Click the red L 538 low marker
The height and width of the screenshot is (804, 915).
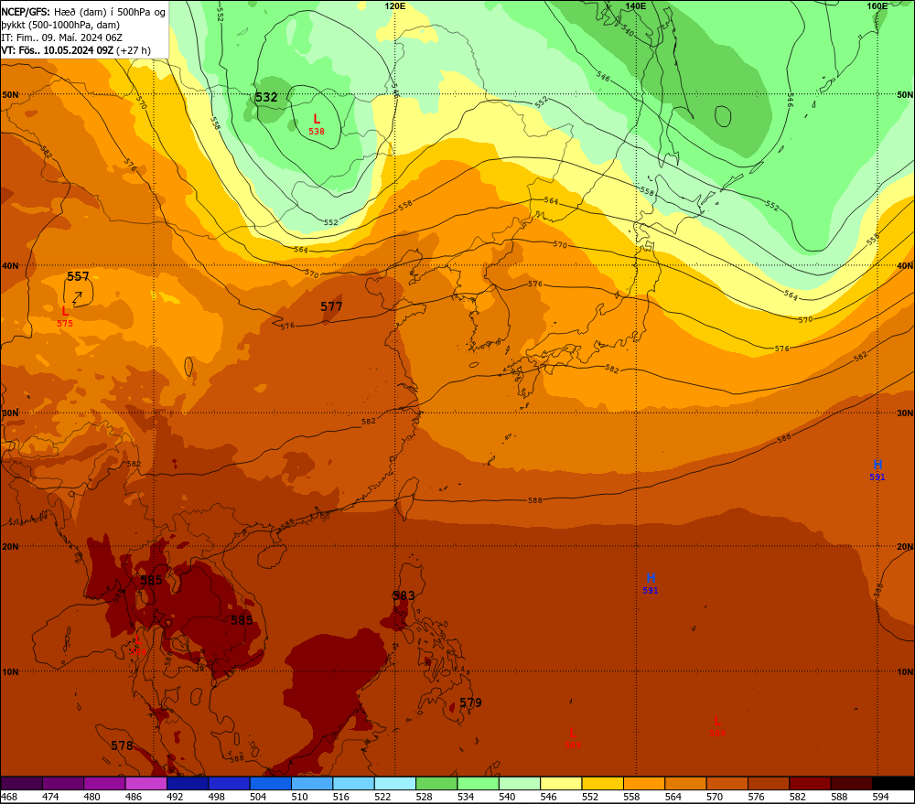point(317,124)
